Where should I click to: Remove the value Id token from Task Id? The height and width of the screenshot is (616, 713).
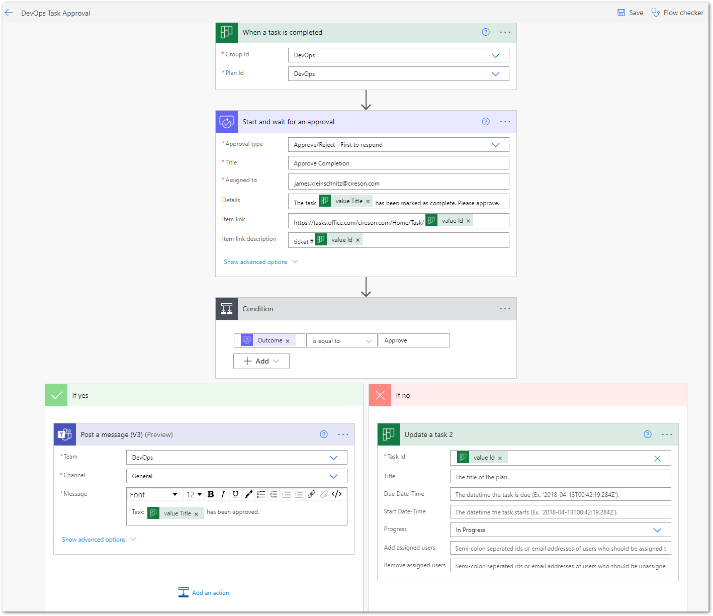500,458
